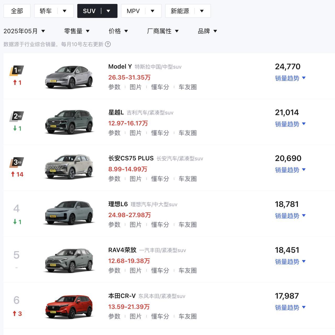Open the 理想L6 title link
The width and height of the screenshot is (335, 335).
(x=118, y=204)
